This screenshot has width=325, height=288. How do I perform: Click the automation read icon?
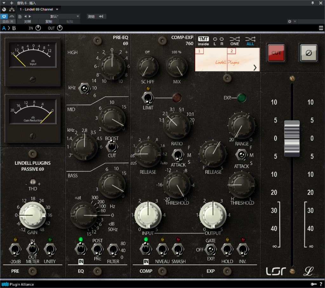point(12,16)
